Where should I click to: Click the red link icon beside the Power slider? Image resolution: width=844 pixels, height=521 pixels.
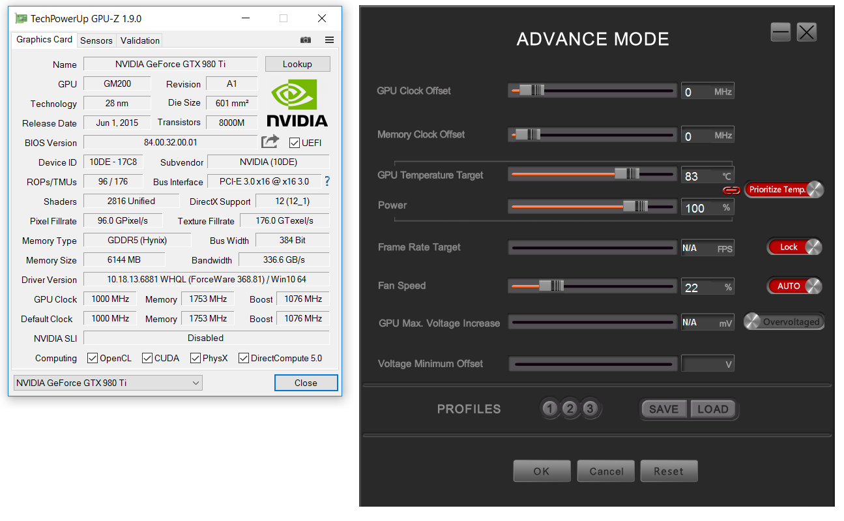pyautogui.click(x=732, y=190)
